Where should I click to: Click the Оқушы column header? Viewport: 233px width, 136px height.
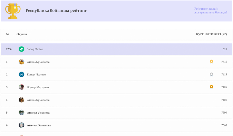(x=22, y=34)
